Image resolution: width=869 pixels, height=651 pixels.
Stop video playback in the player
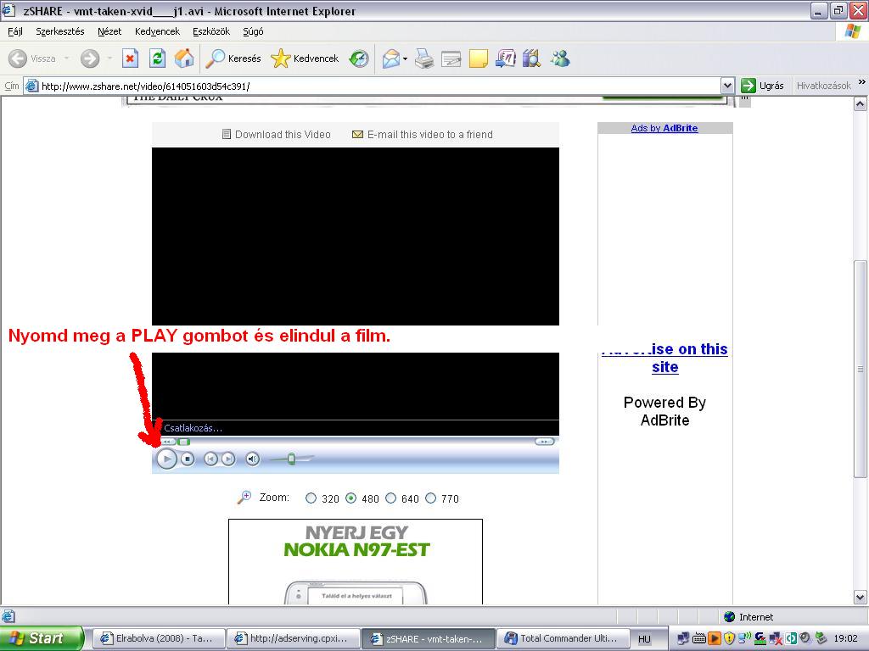pyautogui.click(x=188, y=459)
